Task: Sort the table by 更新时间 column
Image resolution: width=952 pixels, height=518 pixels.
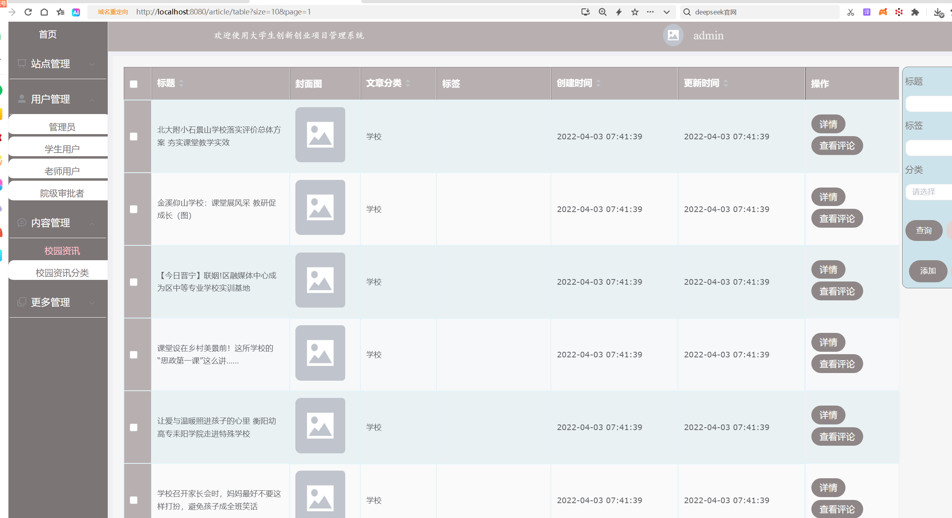Action: (725, 83)
